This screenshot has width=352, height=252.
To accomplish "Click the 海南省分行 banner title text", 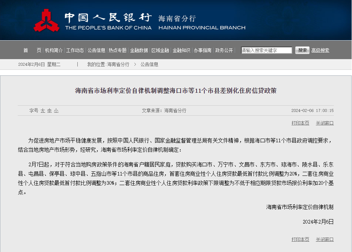I will pyautogui.click(x=177, y=18).
